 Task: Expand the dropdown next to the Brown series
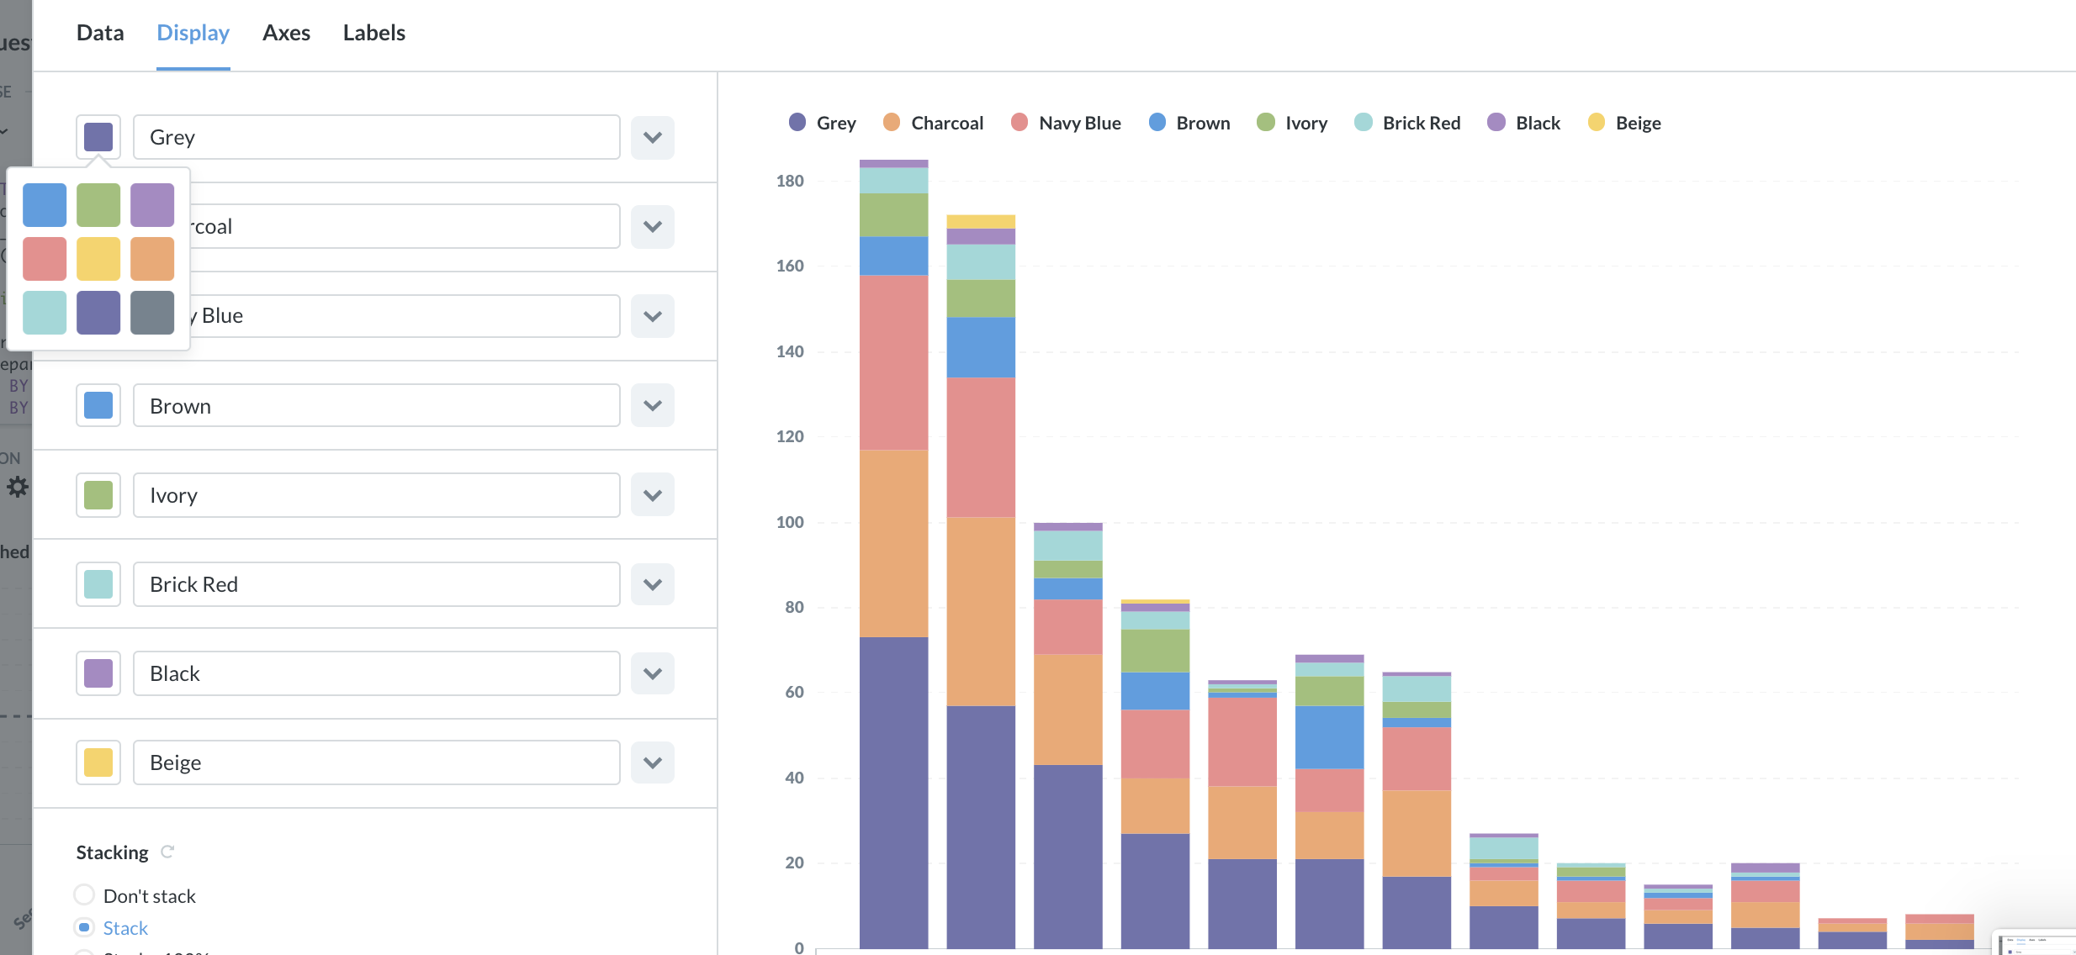[652, 405]
